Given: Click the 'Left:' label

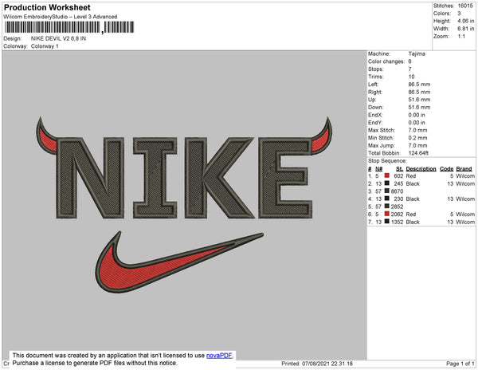Looking at the screenshot, I should (x=373, y=85).
